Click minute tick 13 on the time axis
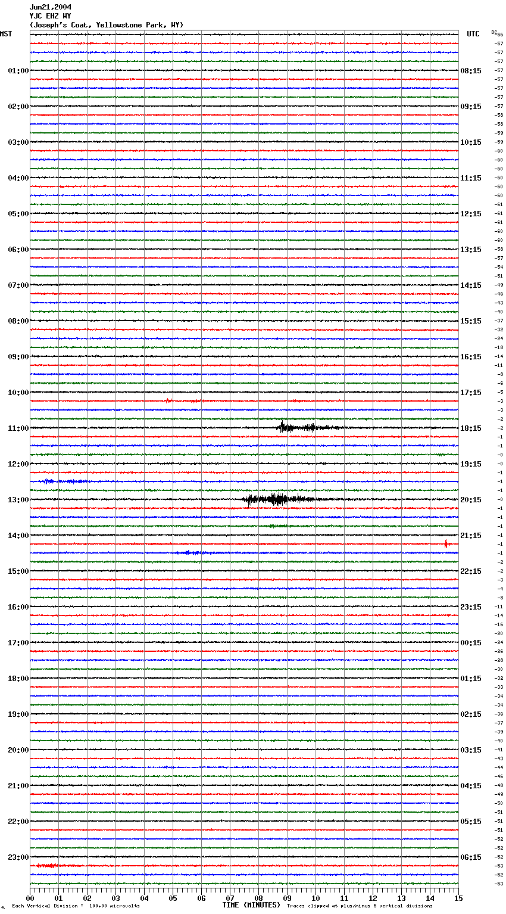506x914 pixels. [401, 898]
